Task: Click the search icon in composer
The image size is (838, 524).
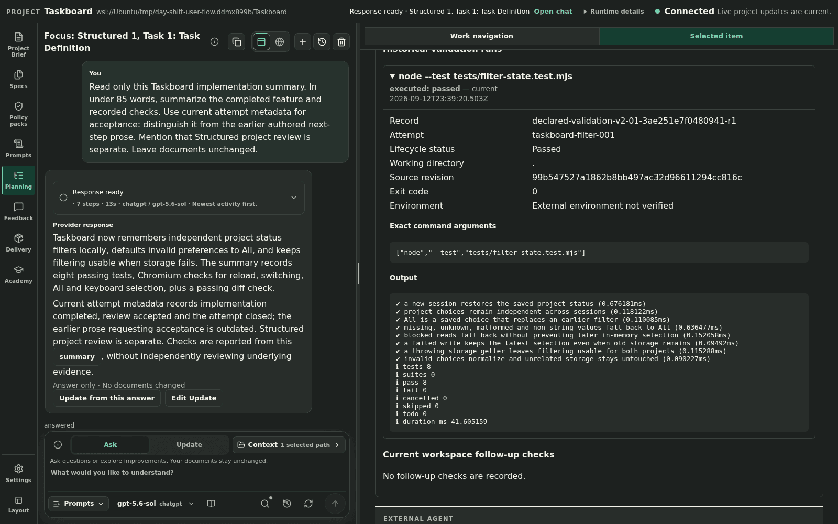Action: 265,504
